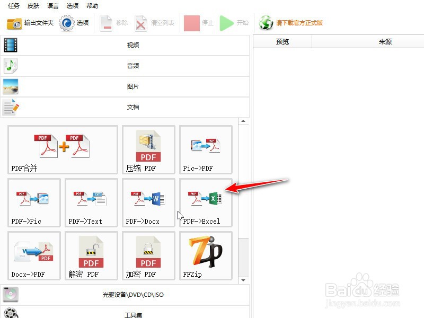This screenshot has height=318, width=424.
Task: Select the PDF合并 merge tool
Action: coord(62,149)
